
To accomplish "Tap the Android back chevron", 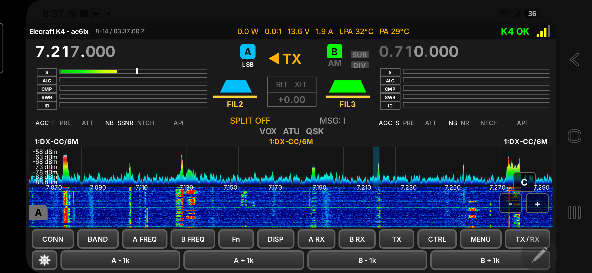I will pyautogui.click(x=575, y=60).
